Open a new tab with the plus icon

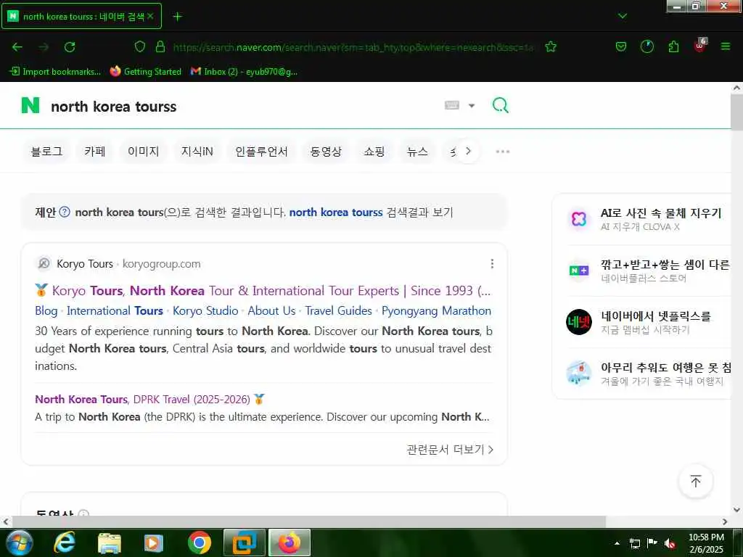coord(177,17)
